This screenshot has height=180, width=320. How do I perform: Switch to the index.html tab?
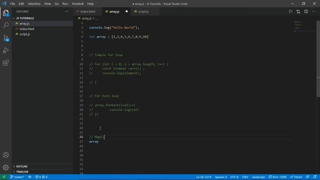(x=87, y=11)
